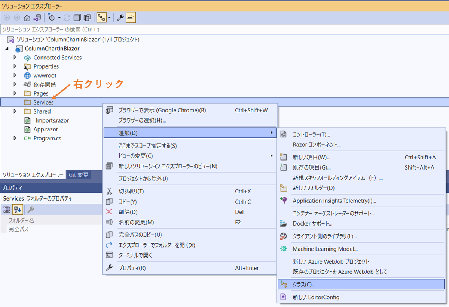
Task: Click the red X icon for 削除(D)
Action: coord(109,212)
